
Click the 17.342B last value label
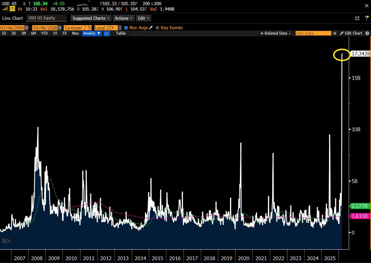coord(360,54)
